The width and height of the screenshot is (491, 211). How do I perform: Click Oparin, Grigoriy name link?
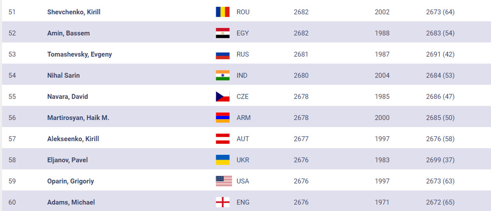coord(70,181)
